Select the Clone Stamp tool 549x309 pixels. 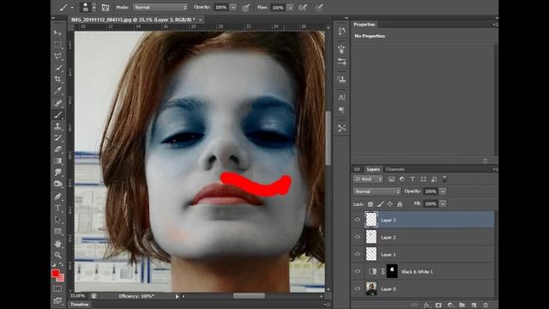pyautogui.click(x=57, y=126)
